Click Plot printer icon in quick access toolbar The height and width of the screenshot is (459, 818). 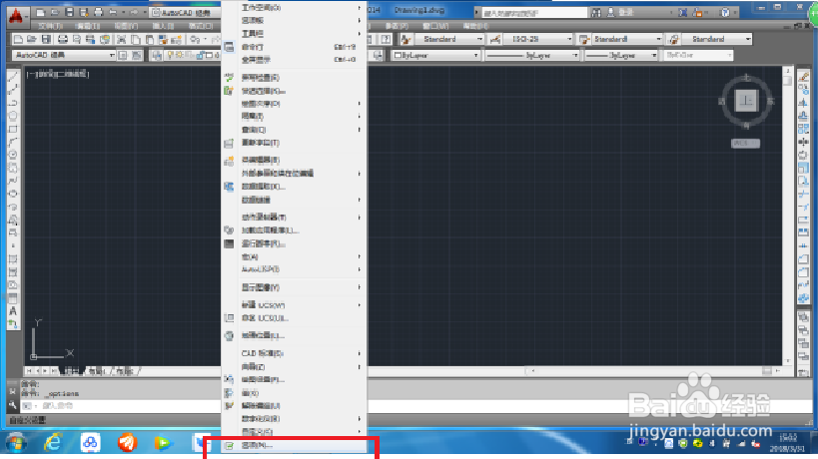[x=98, y=13]
